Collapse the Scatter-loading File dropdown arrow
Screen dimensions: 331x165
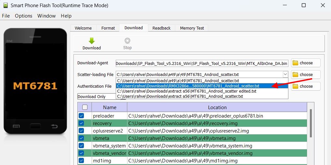[285, 74]
